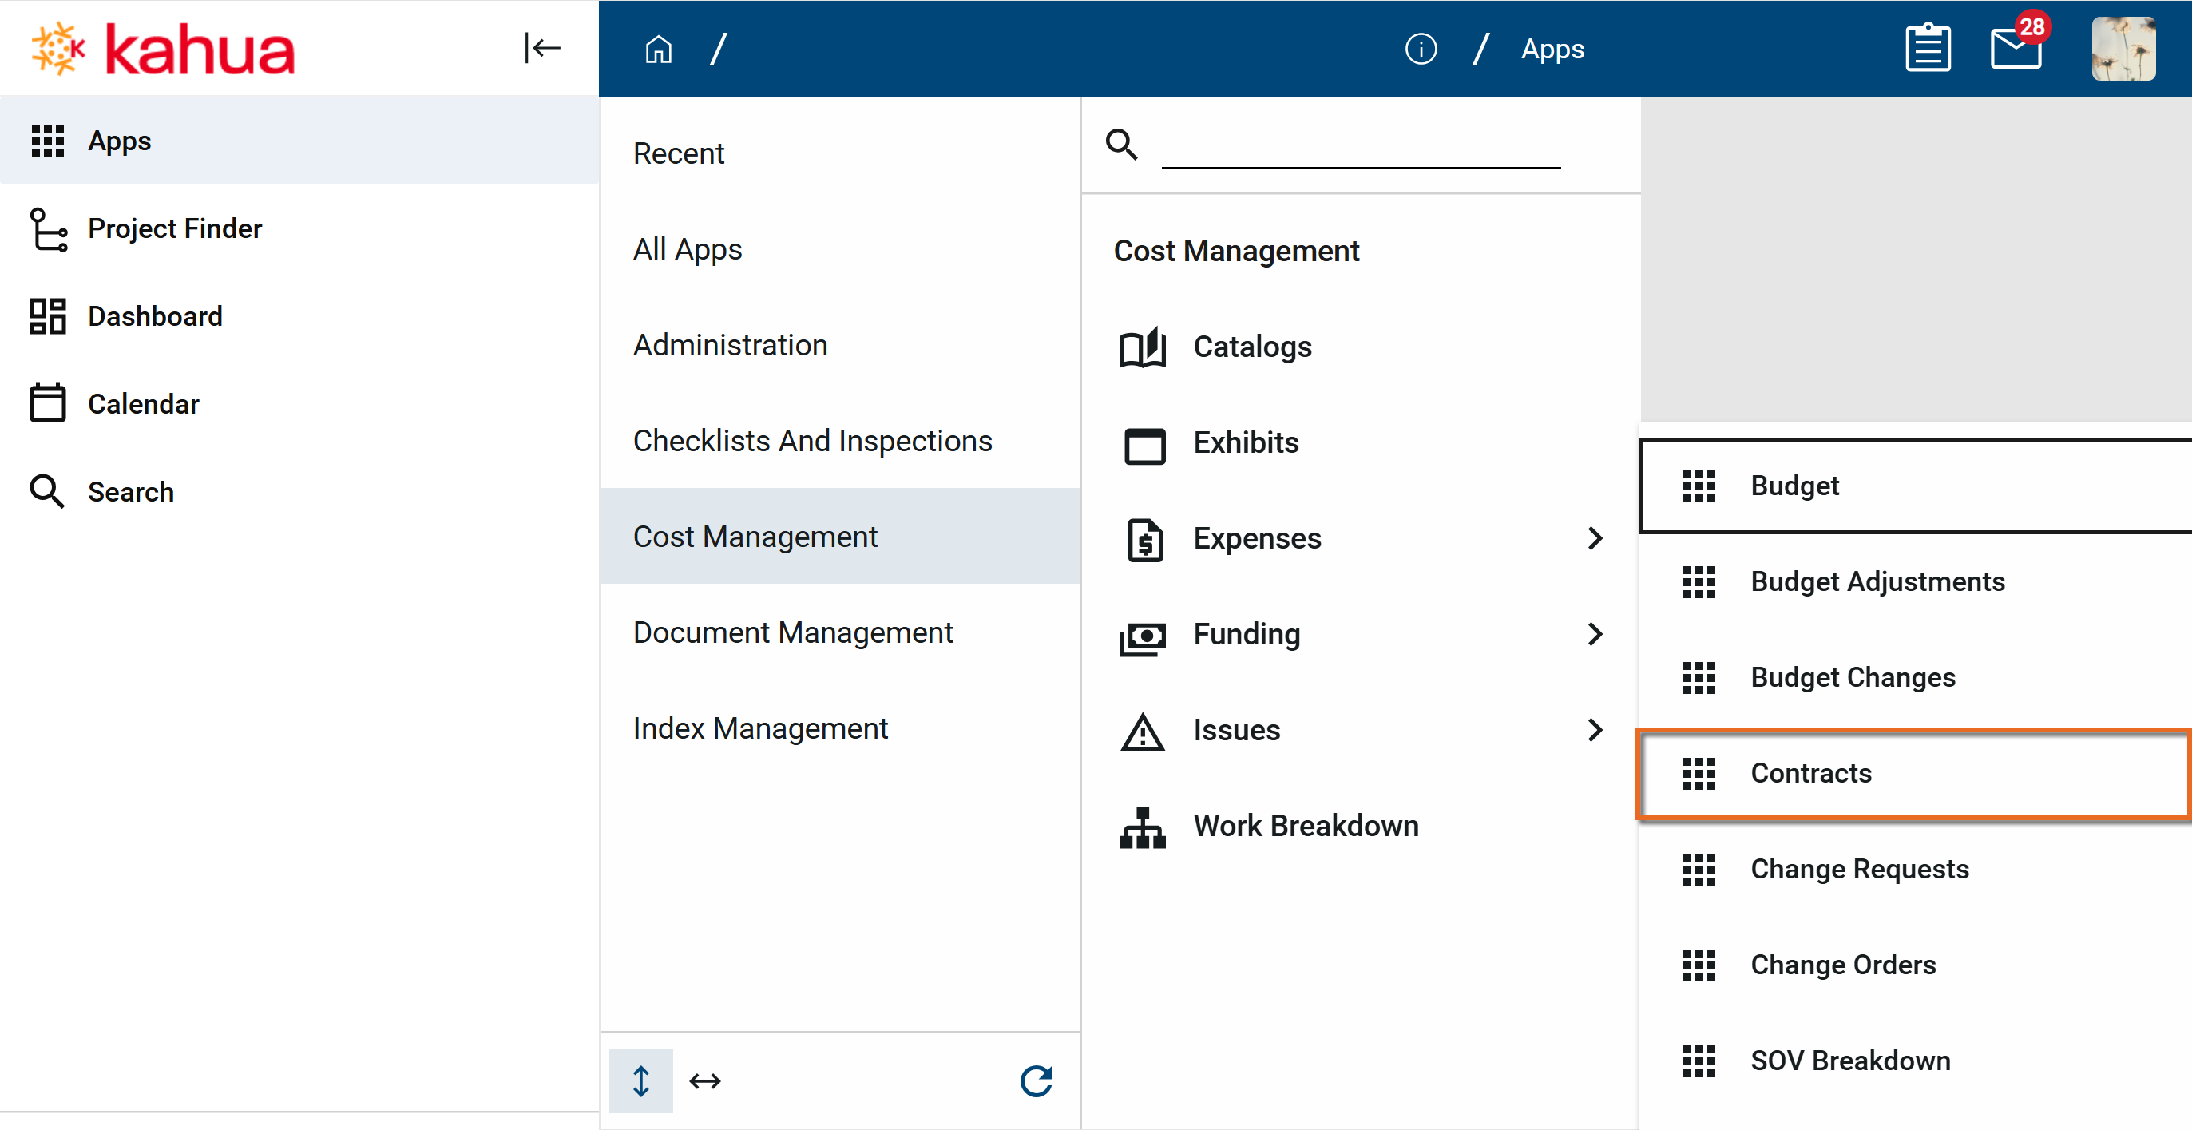Viewport: 2192px width, 1130px height.
Task: Toggle the vertical layout arrow button
Action: pyautogui.click(x=640, y=1080)
